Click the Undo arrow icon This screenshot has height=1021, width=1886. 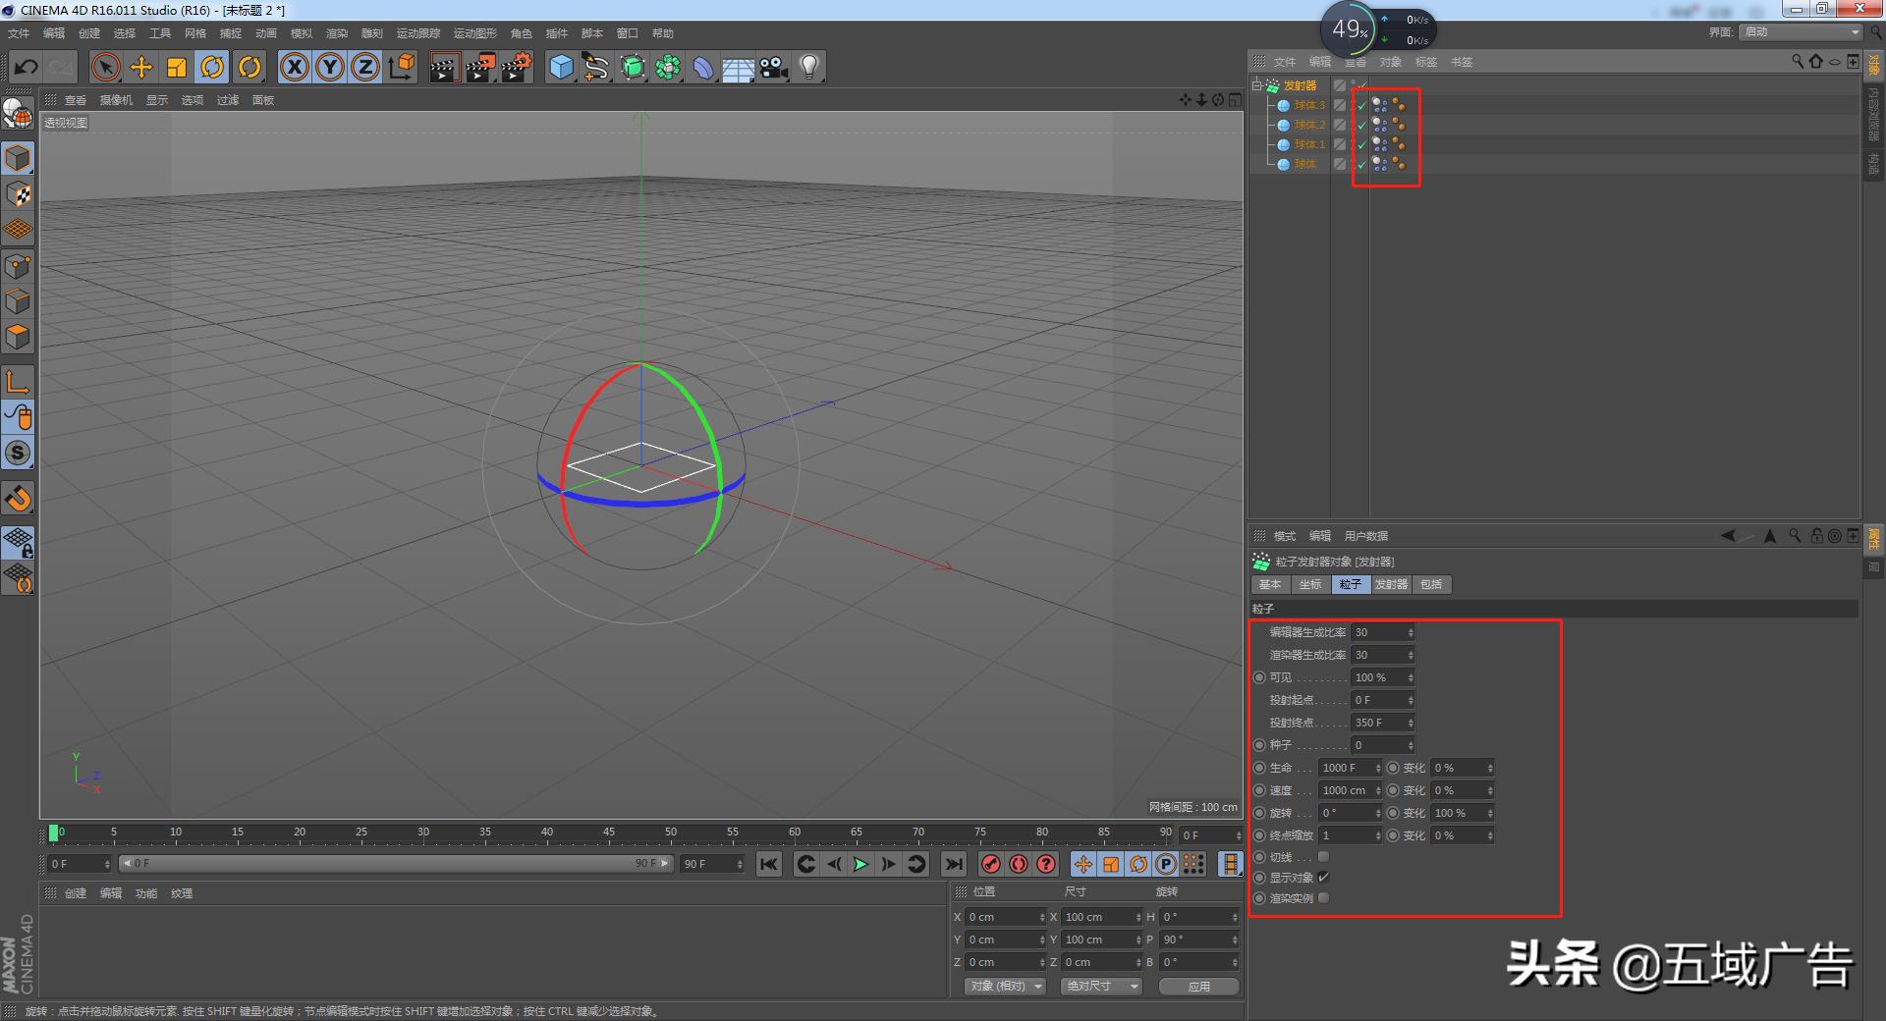(x=27, y=67)
